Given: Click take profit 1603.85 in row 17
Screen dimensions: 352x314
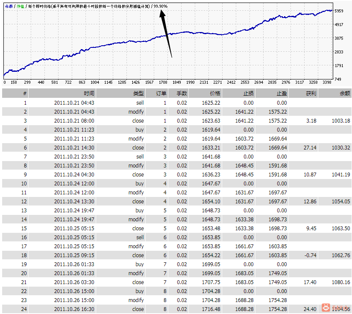Looking at the screenshot, I should [x=278, y=247].
